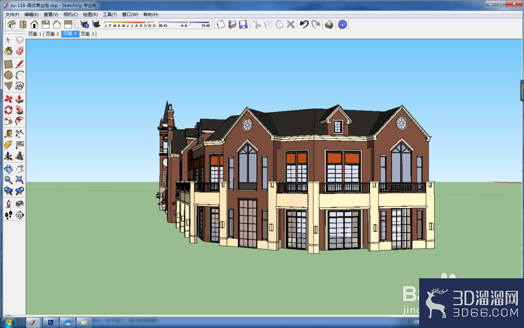The image size is (524, 328).
Task: Choose the Zoom magnifier tool
Action: tap(8, 180)
